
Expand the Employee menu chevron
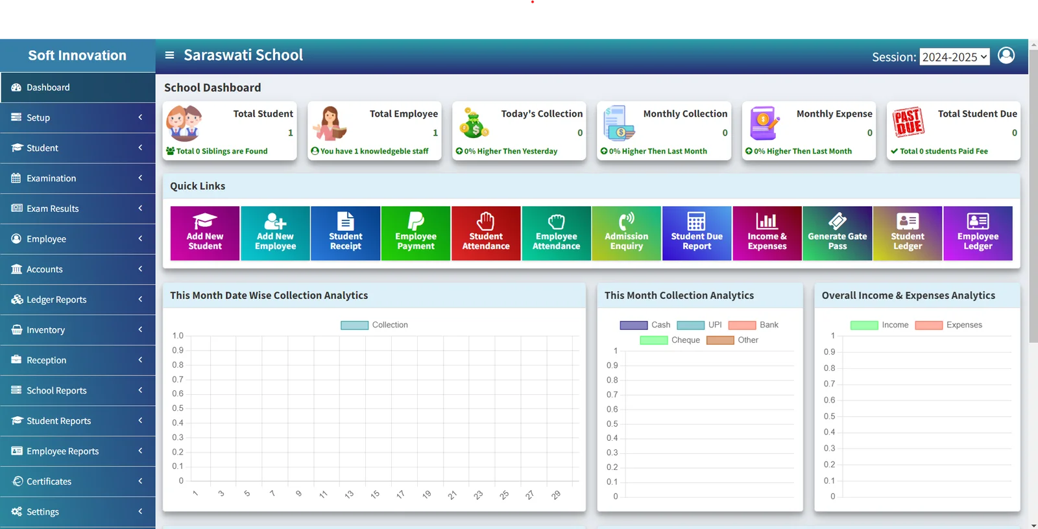pyautogui.click(x=140, y=239)
